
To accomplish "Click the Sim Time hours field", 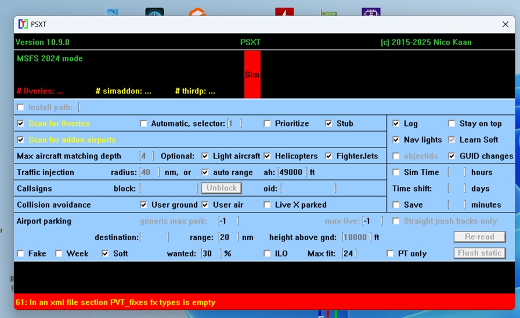I will pos(457,172).
